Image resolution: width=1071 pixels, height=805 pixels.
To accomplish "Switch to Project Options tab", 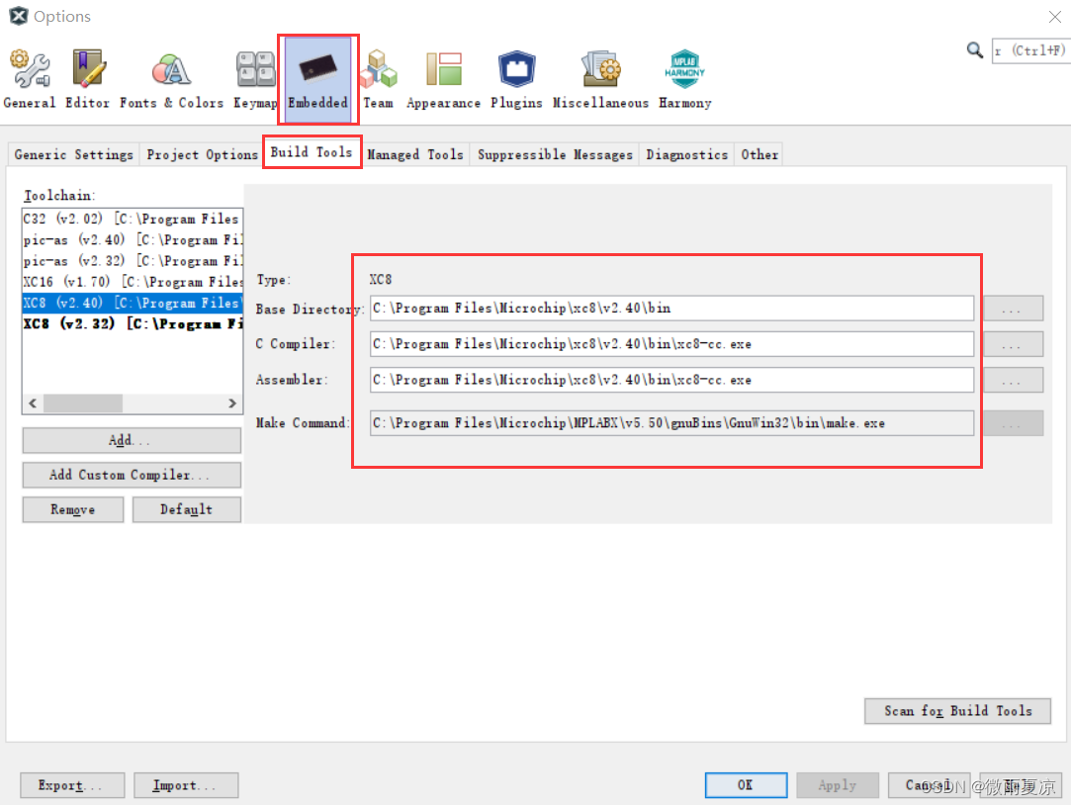I will (202, 154).
